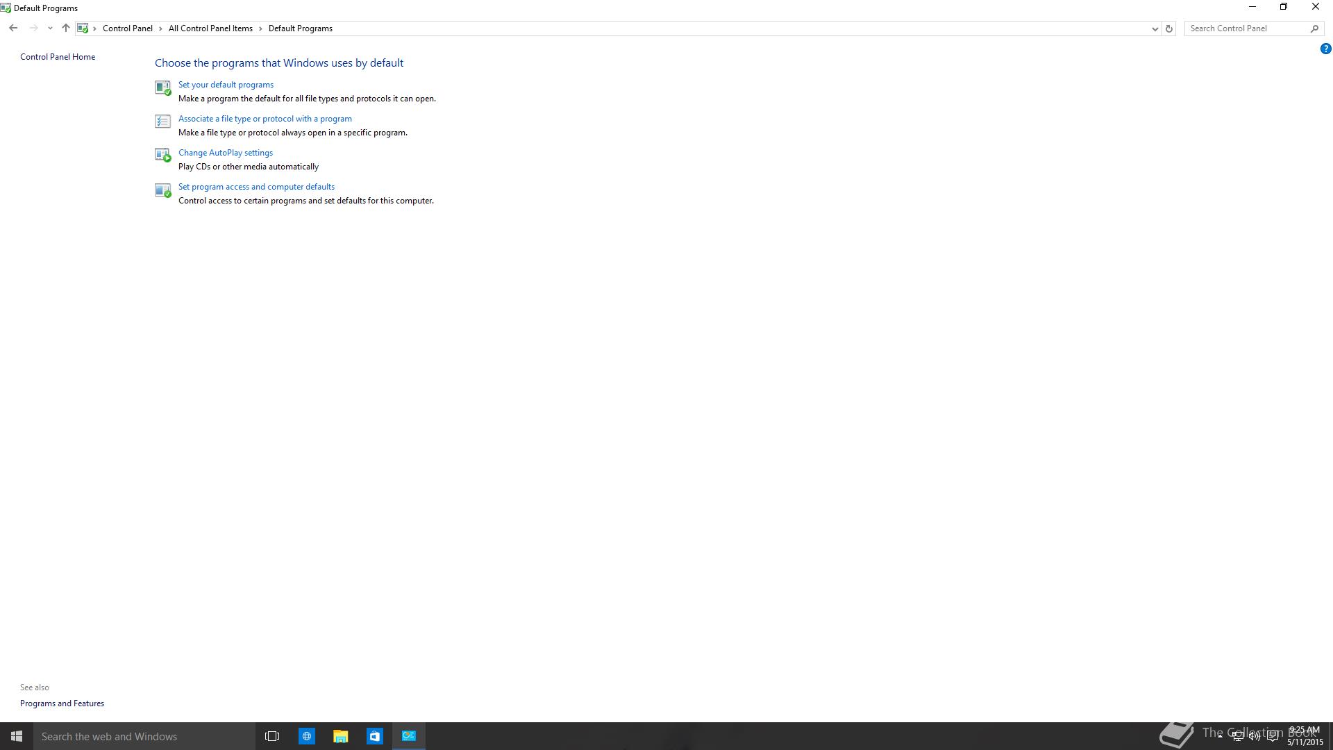Click the search magnifier in Control Panel search

coord(1314,28)
